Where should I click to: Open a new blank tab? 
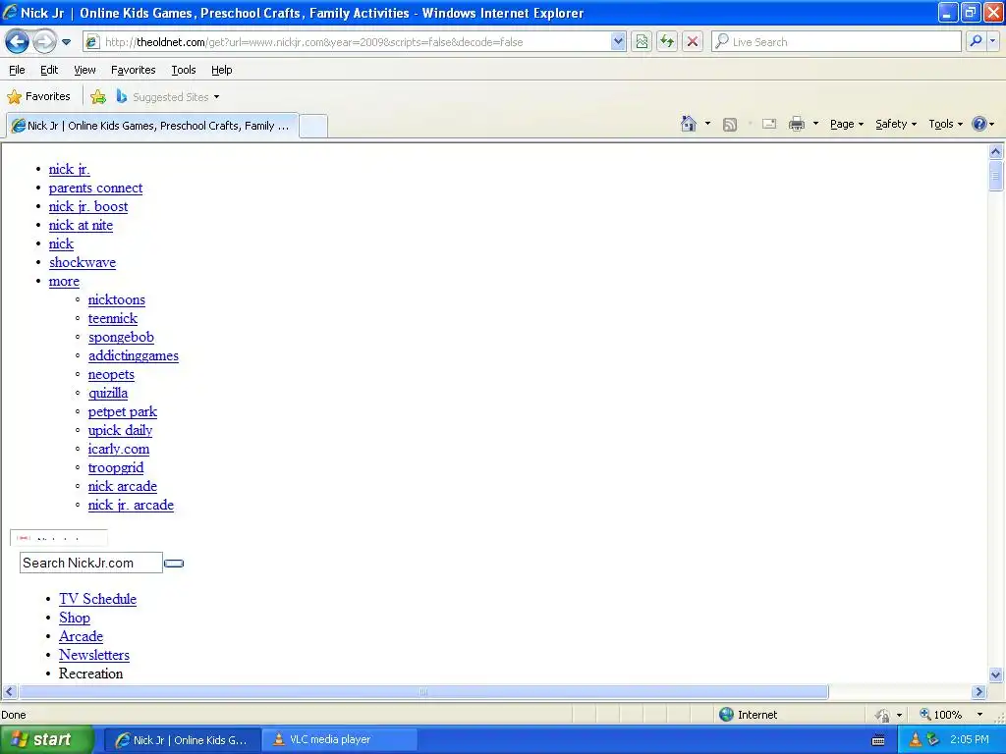click(313, 126)
